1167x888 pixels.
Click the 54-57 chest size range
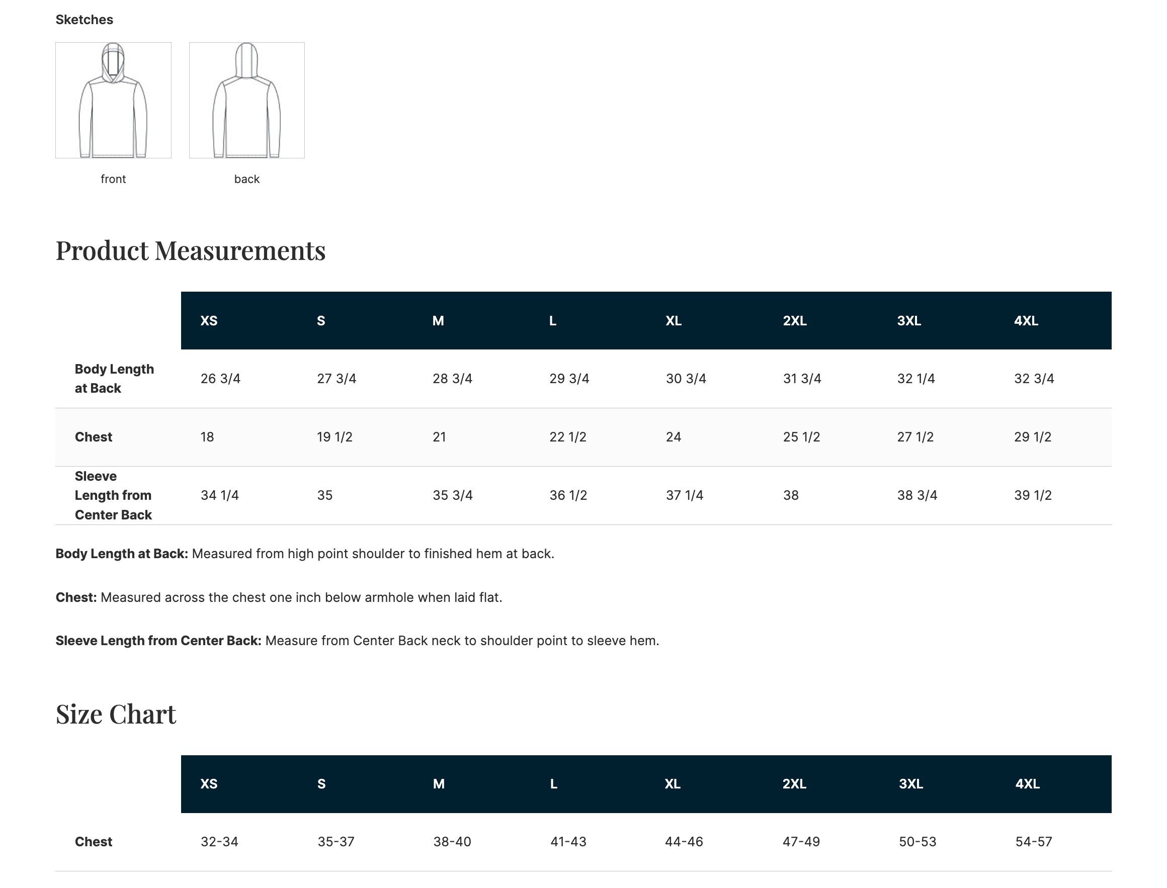(x=1034, y=842)
